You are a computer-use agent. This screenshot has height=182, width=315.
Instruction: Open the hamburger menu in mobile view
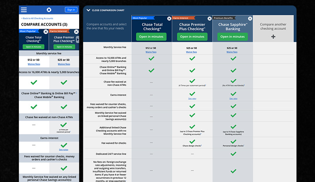pos(24,10)
